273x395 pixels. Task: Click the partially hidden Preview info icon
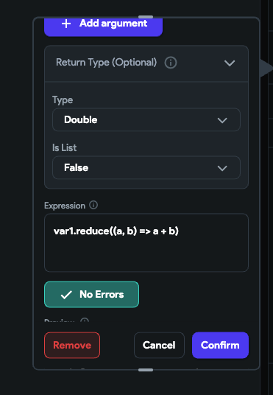(85, 321)
